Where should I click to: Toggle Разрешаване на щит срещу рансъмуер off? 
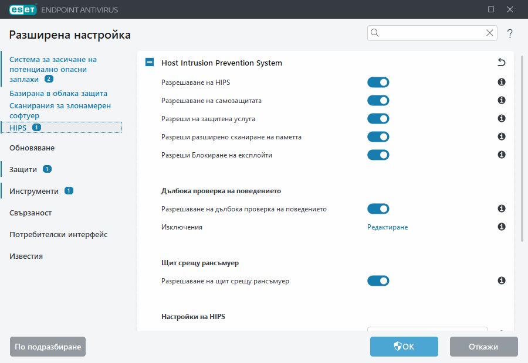378,280
